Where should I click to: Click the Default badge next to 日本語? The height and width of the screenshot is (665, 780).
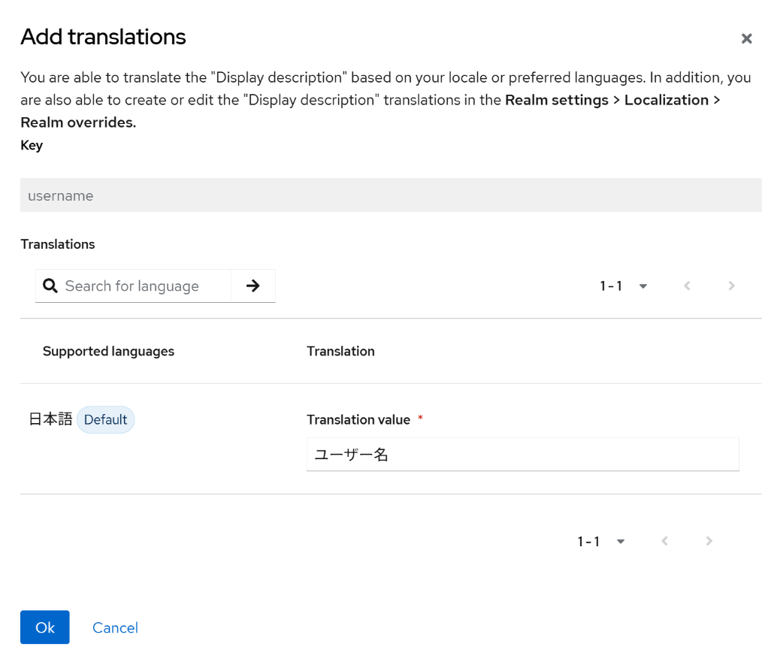(105, 420)
